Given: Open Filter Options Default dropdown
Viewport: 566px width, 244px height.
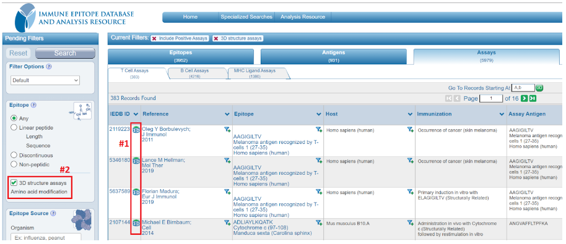Looking at the screenshot, I should 45,80.
